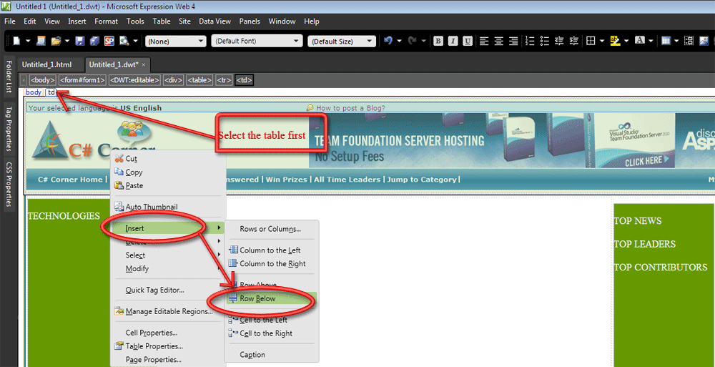Viewport: 715px width, 367px height.
Task: Click the Undo icon
Action: pos(388,41)
